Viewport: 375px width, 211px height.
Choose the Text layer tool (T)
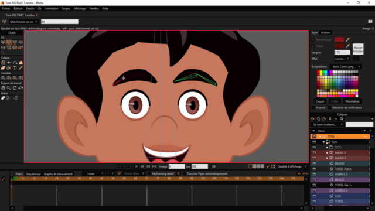15,68
